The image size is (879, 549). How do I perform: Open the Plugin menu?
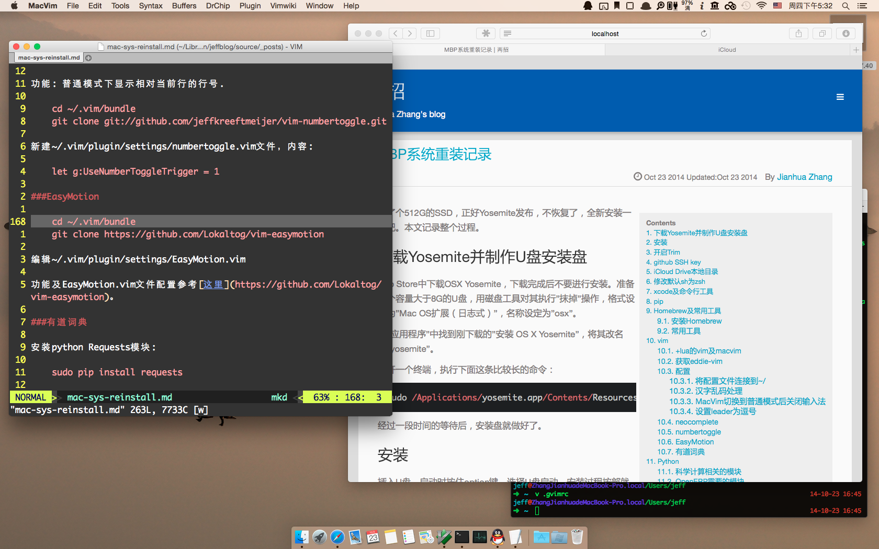[x=250, y=6]
